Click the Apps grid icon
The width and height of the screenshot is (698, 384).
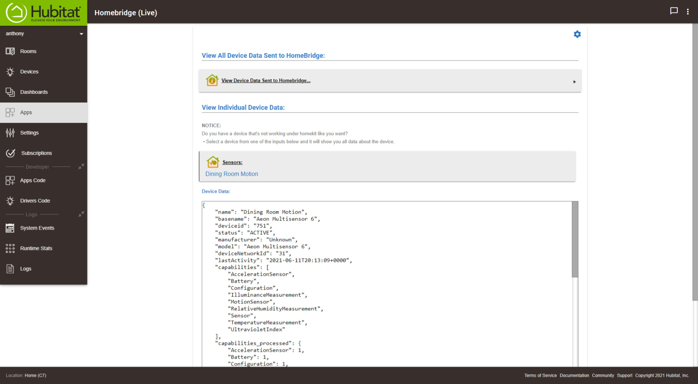pos(10,112)
